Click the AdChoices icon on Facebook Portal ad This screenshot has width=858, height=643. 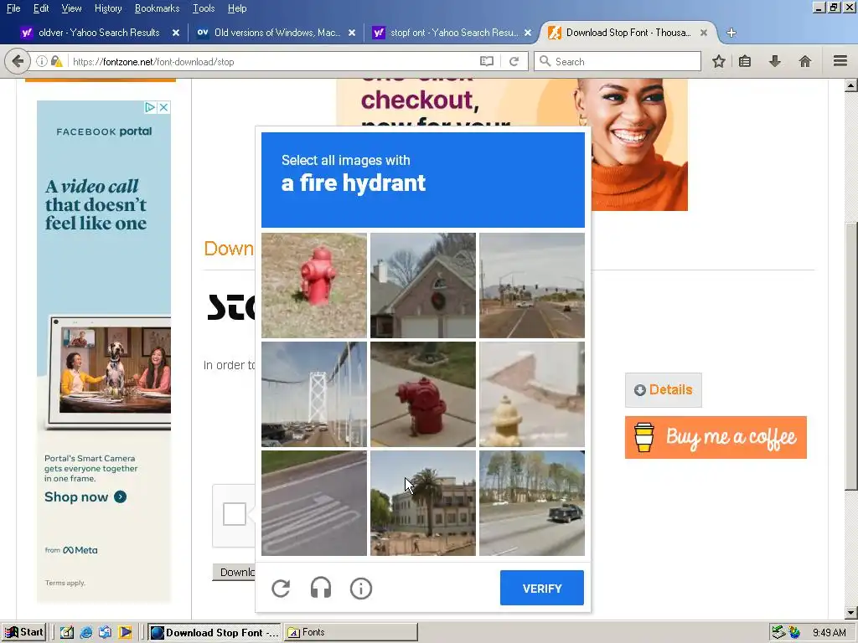[x=150, y=107]
